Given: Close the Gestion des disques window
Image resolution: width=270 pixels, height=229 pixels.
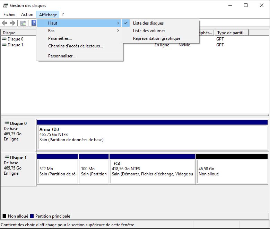Looking at the screenshot, I should click(262, 5).
